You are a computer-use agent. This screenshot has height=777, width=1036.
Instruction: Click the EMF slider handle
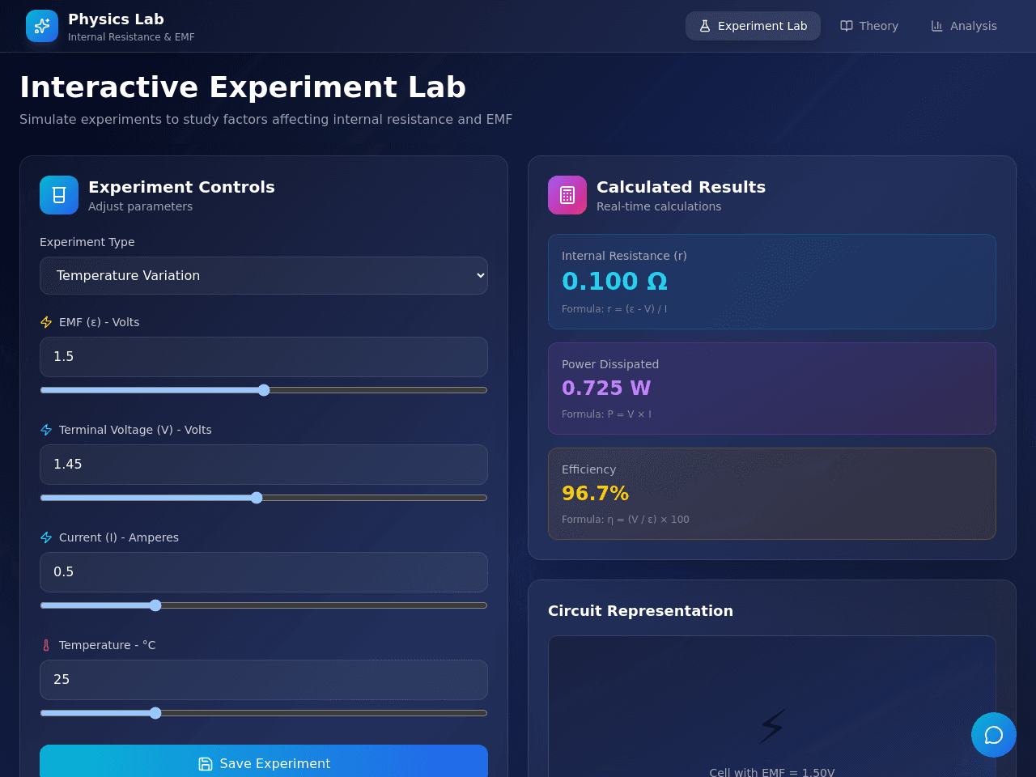[264, 390]
